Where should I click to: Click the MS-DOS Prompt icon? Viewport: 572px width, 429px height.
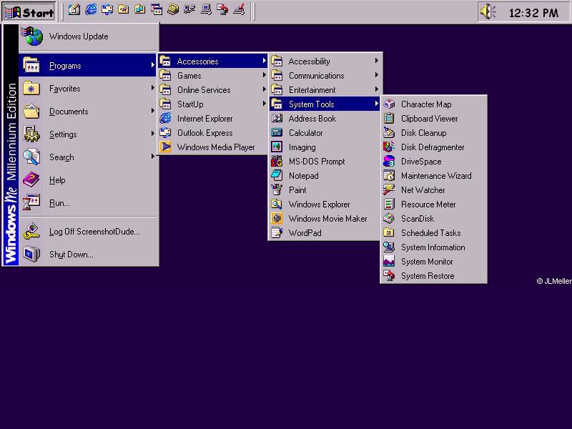tap(277, 162)
